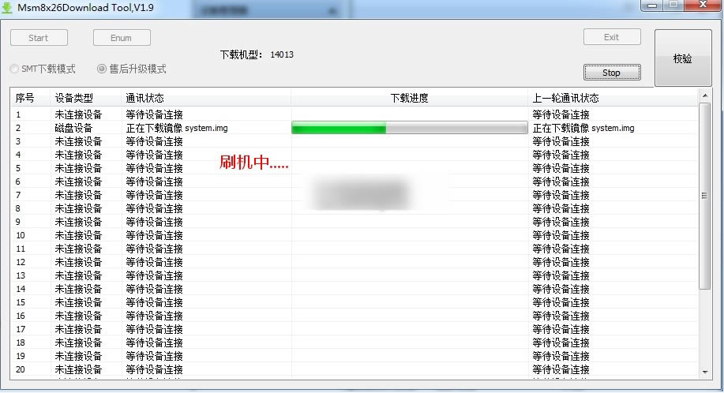Select the 售后升级模式 radio button

click(102, 69)
